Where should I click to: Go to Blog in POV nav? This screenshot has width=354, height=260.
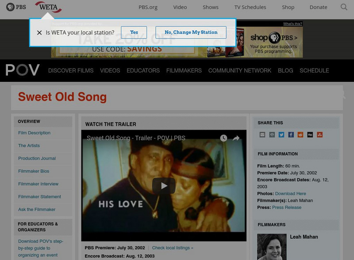(x=285, y=71)
